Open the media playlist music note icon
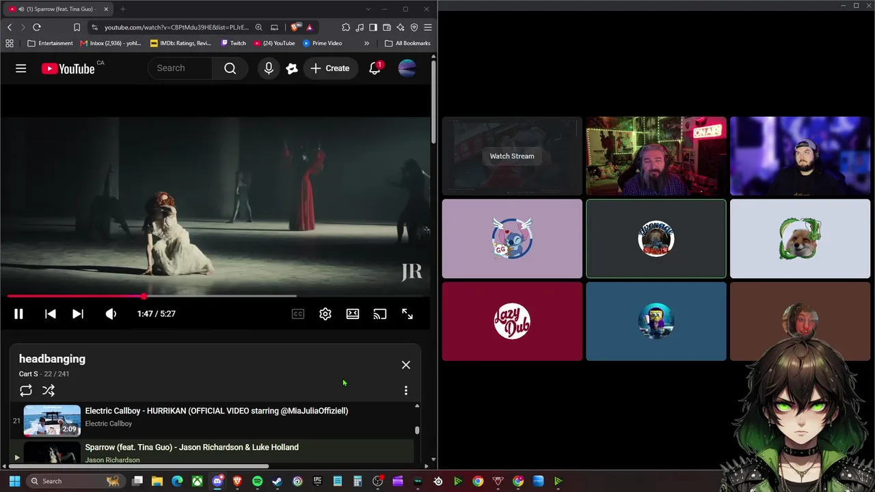The height and width of the screenshot is (492, 875). tap(360, 27)
